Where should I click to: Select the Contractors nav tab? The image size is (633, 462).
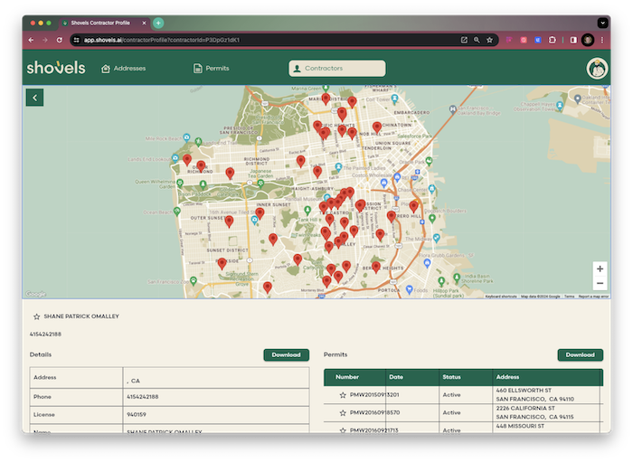pos(337,69)
